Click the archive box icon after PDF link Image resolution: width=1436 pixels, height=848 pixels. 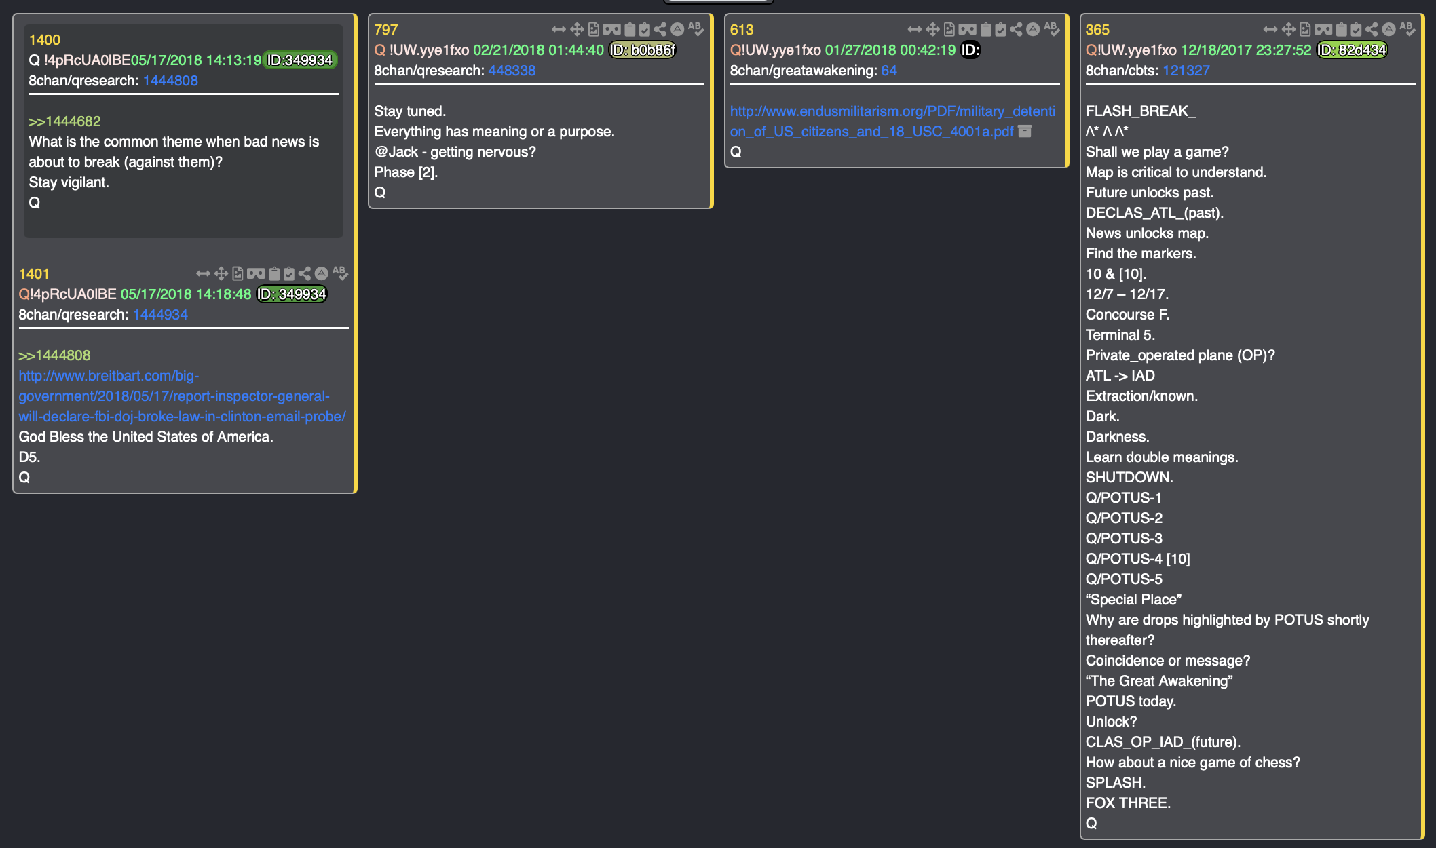click(x=1025, y=131)
